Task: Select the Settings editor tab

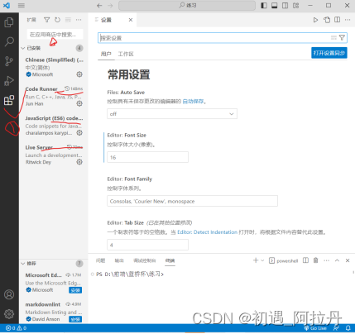Action: pyautogui.click(x=113, y=20)
